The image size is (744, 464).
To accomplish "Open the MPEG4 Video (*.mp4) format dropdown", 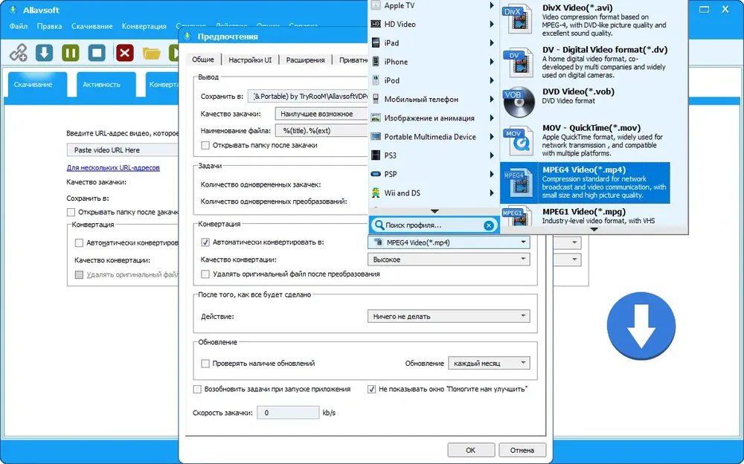I will click(449, 242).
